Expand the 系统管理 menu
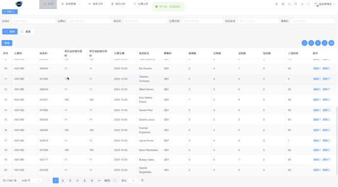The height and width of the screenshot is (187, 338). pos(71,4)
